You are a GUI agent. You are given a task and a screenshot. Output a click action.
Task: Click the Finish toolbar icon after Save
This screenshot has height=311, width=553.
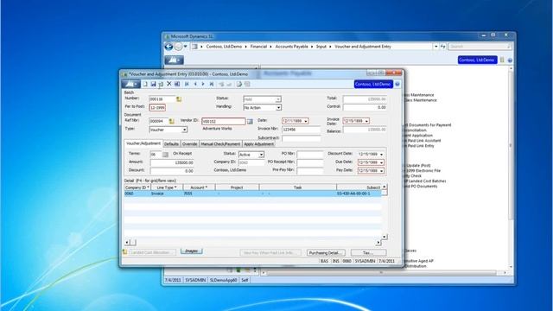point(161,84)
